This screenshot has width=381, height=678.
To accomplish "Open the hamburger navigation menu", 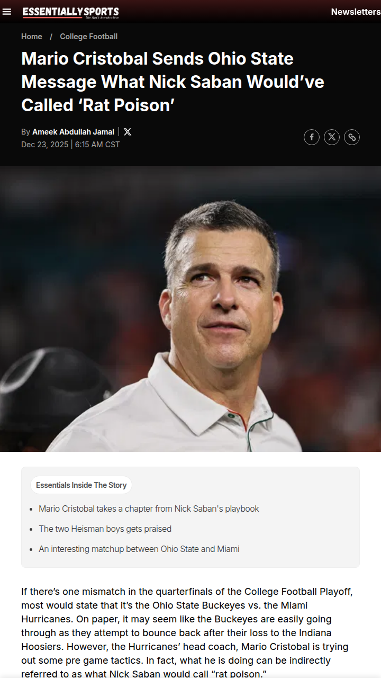I will pyautogui.click(x=7, y=12).
